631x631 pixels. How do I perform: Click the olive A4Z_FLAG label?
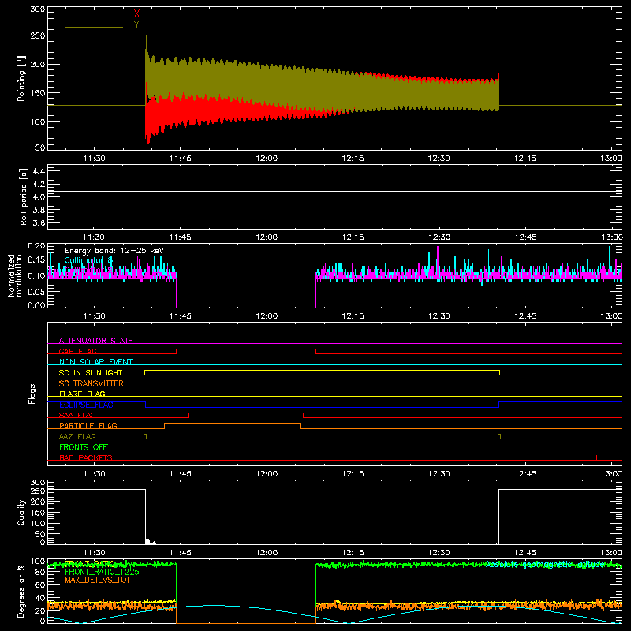point(77,436)
